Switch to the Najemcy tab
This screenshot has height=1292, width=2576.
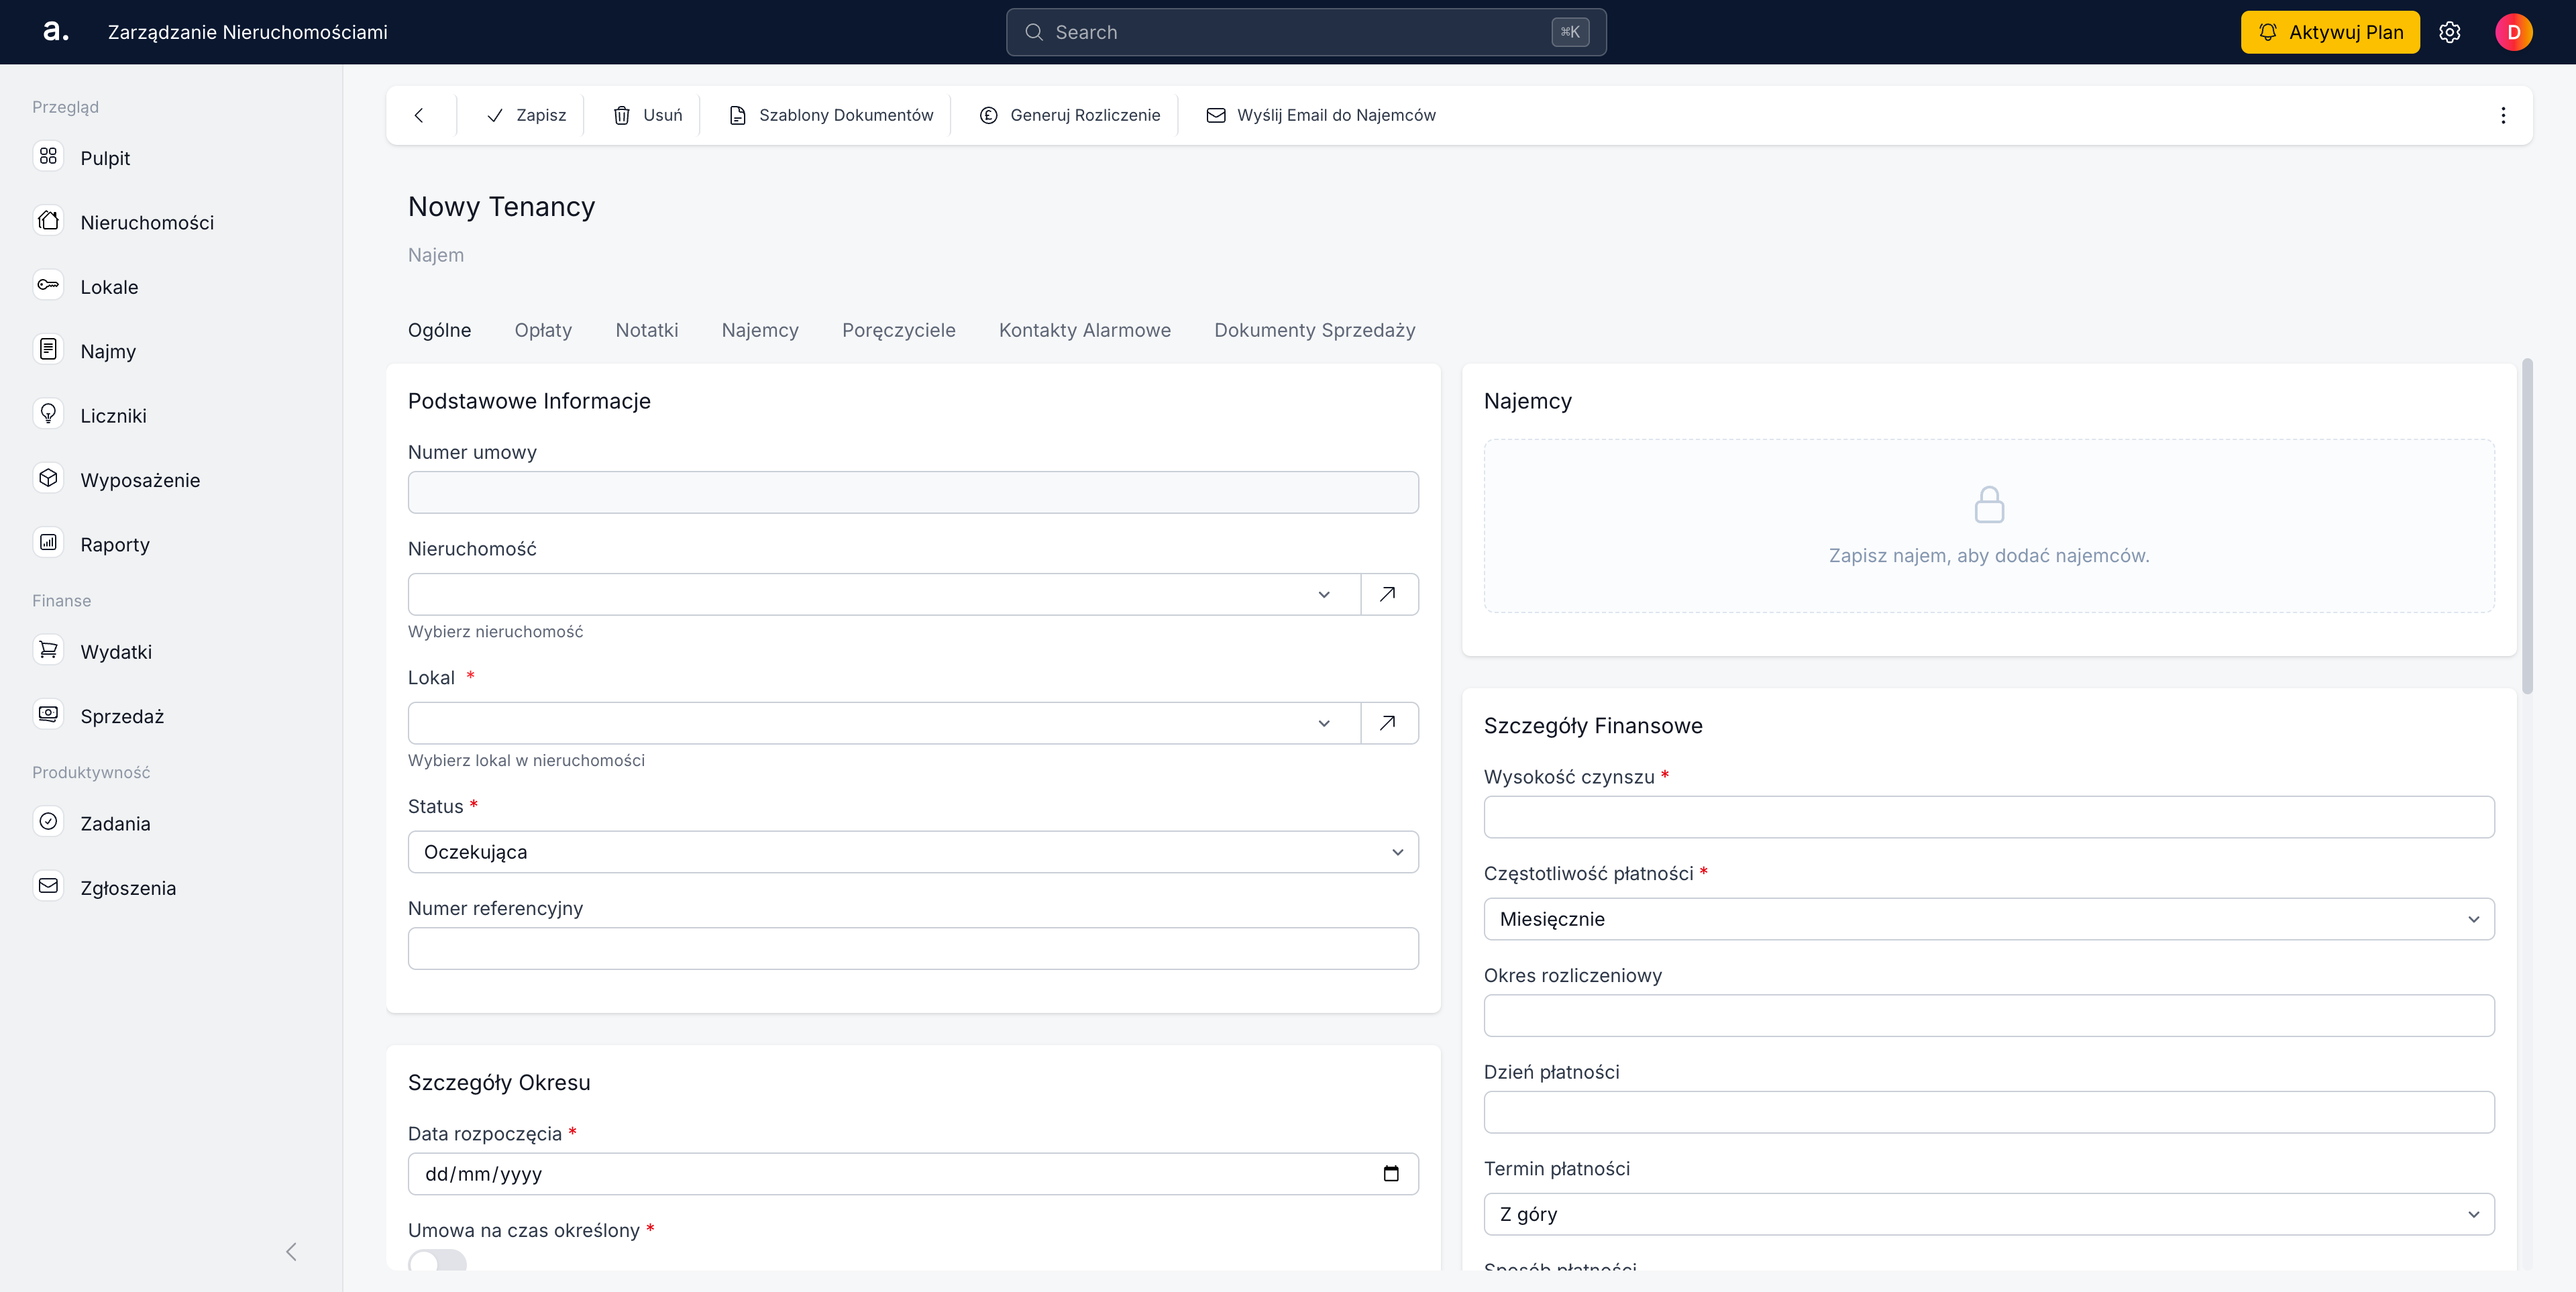tap(760, 330)
